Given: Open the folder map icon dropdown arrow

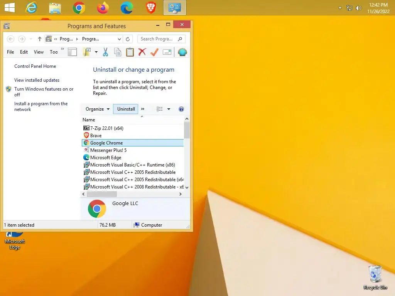Looking at the screenshot, I should pyautogui.click(x=96, y=52).
